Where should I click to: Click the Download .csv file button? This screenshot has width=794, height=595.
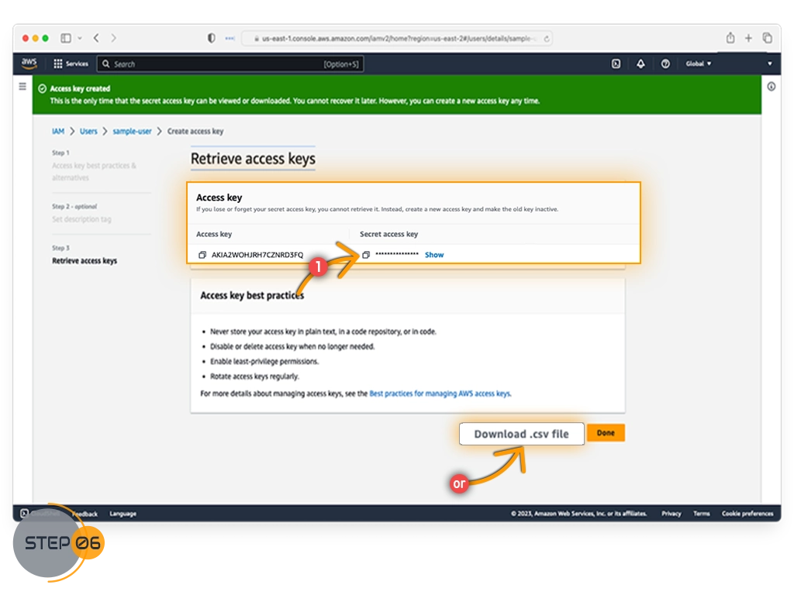521,434
